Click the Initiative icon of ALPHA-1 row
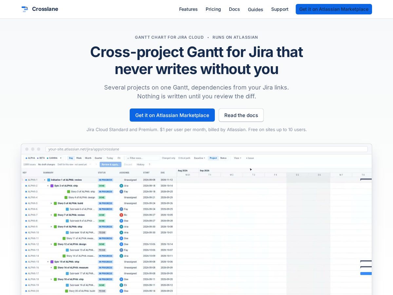Viewport: 393px width, 295px height. (49, 180)
